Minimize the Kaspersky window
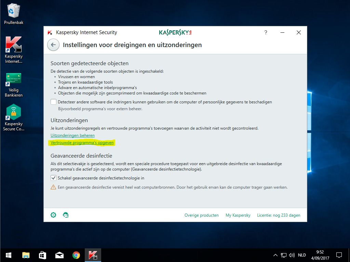350x262 pixels. [282, 32]
